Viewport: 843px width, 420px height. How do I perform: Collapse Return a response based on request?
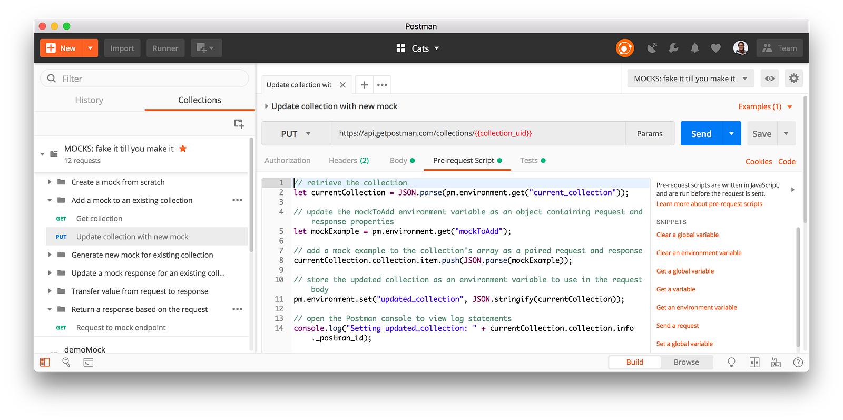tap(50, 309)
